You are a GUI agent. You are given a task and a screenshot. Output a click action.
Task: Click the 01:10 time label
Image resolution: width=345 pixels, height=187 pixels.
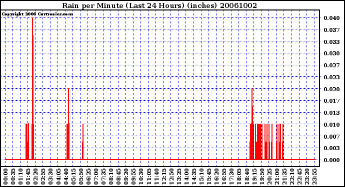(20, 177)
